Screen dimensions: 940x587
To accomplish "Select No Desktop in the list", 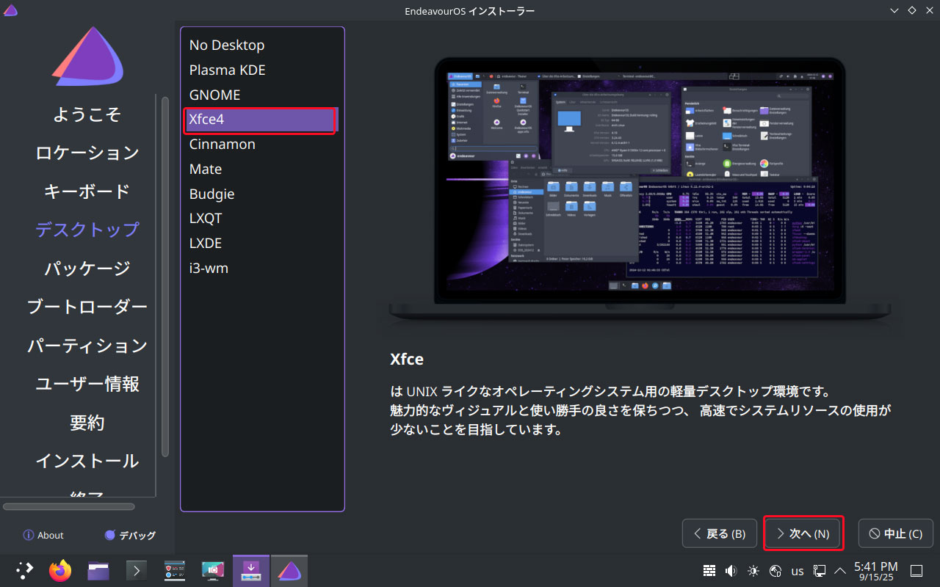I will coord(262,45).
